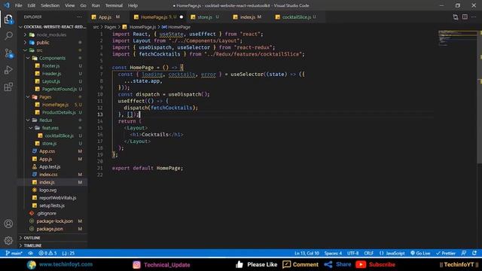Click the Prettier status bar item
482x271 pixels.
[446, 253]
